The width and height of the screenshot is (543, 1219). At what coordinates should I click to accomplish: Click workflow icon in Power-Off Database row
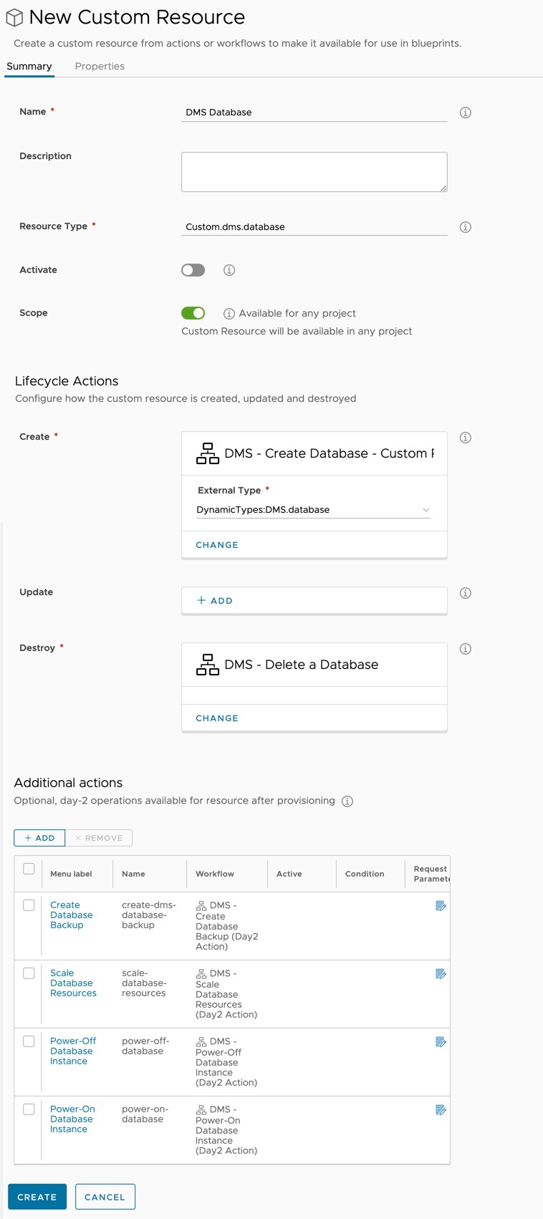201,1042
